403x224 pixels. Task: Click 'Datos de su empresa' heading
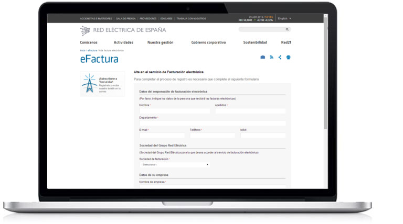coord(154,175)
